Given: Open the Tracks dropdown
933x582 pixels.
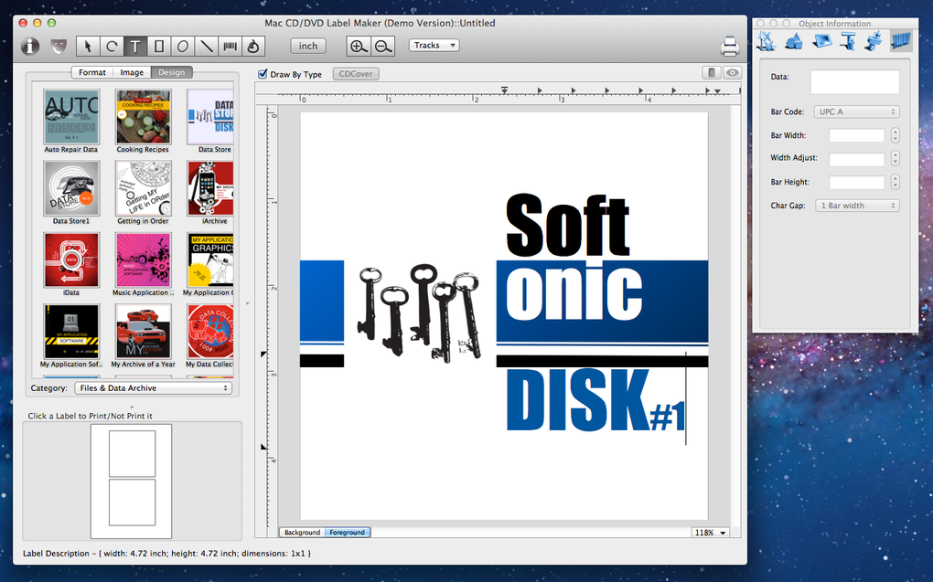Looking at the screenshot, I should coord(434,45).
